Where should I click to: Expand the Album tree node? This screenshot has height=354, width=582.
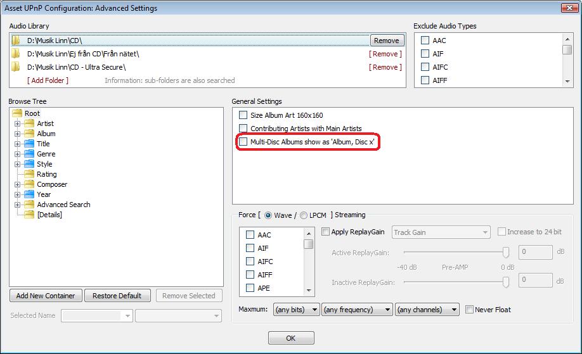(18, 134)
